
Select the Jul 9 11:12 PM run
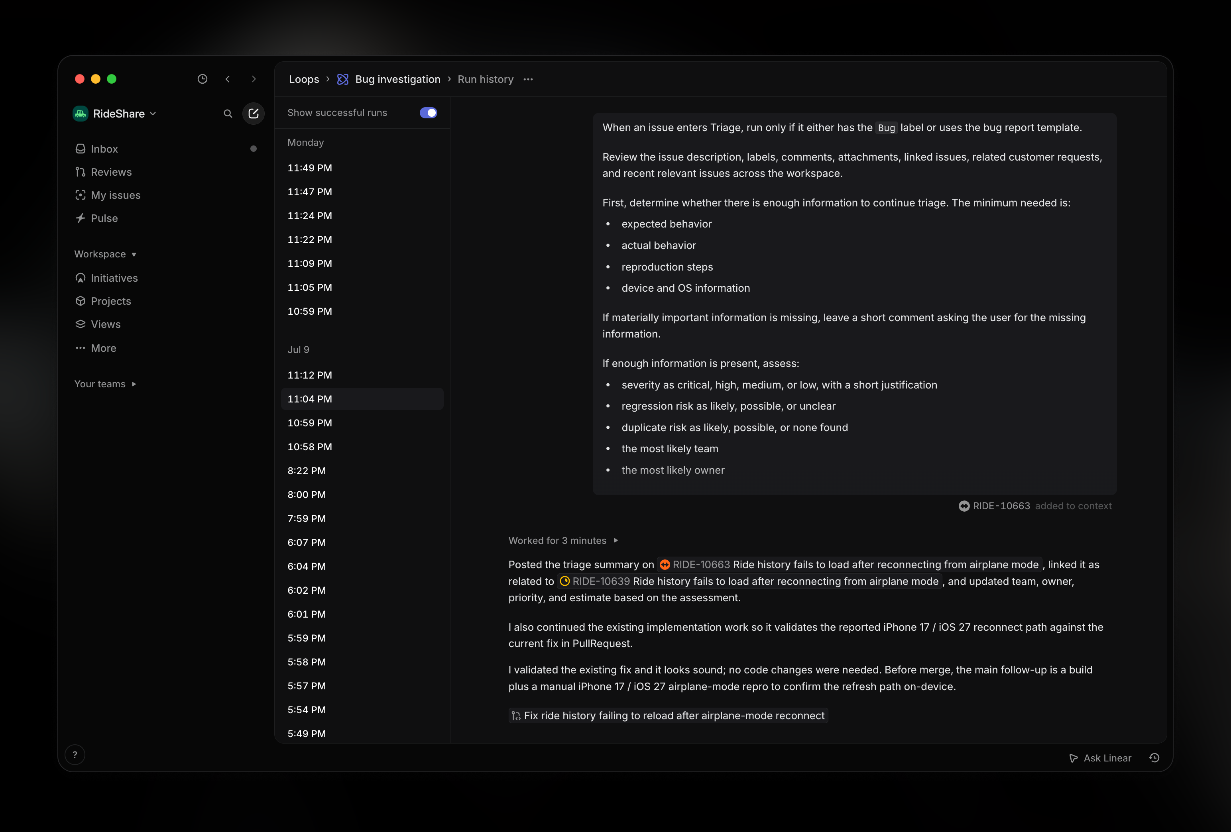click(362, 375)
